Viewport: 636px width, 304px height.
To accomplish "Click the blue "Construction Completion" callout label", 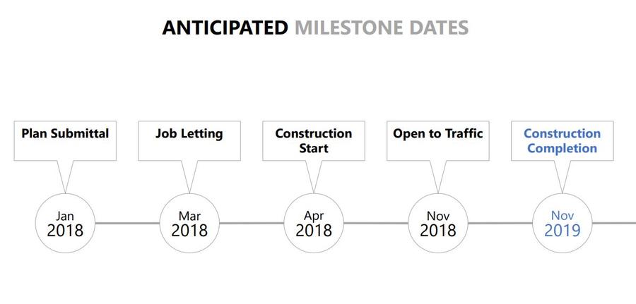I will coord(562,140).
